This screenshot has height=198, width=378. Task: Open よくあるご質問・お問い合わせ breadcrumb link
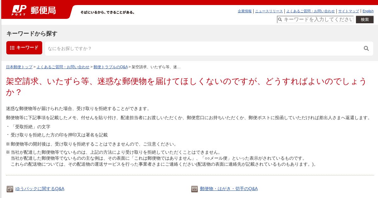click(63, 67)
